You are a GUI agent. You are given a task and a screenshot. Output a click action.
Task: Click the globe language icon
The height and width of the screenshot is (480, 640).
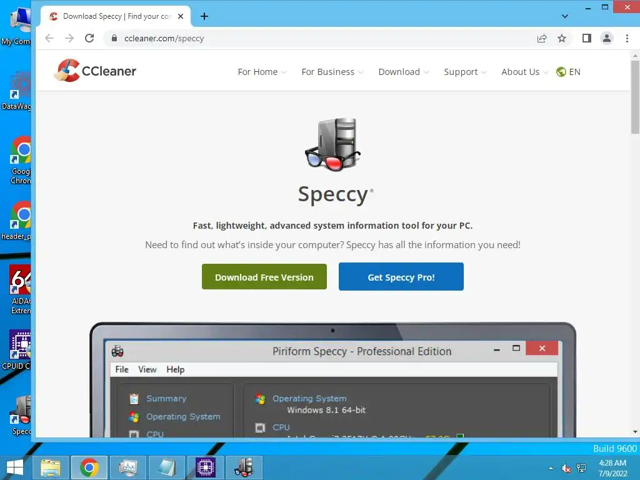tap(561, 72)
